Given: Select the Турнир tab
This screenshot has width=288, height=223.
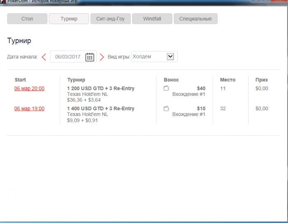Looking at the screenshot, I should tap(69, 19).
